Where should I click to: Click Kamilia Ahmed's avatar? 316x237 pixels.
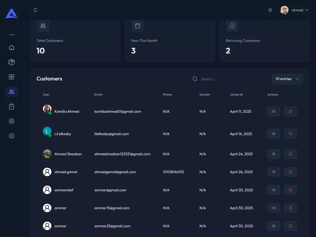point(47,109)
